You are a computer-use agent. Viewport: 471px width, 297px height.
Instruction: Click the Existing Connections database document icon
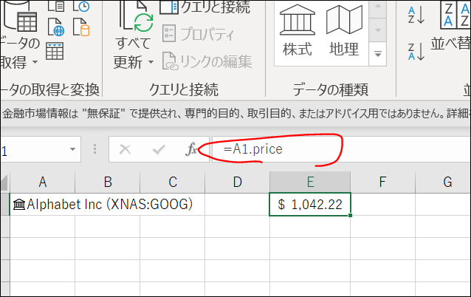point(81,27)
